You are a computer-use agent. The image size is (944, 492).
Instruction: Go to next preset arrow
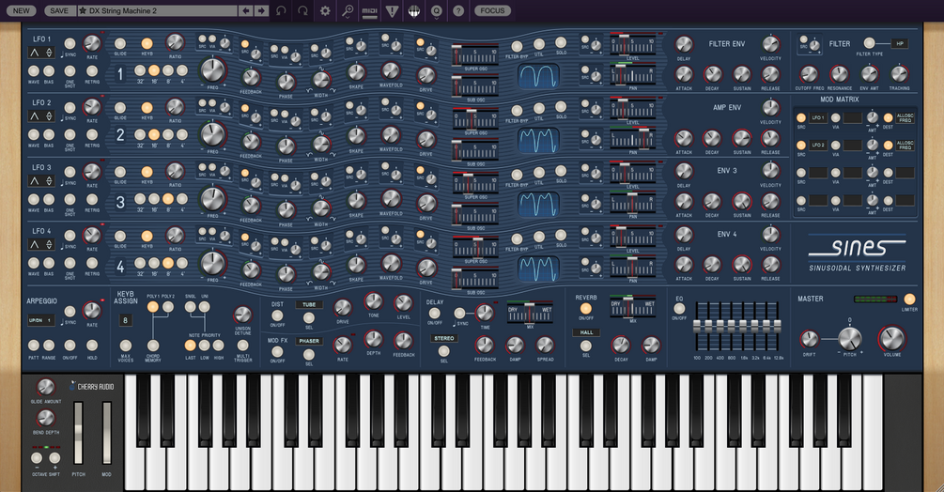261,10
